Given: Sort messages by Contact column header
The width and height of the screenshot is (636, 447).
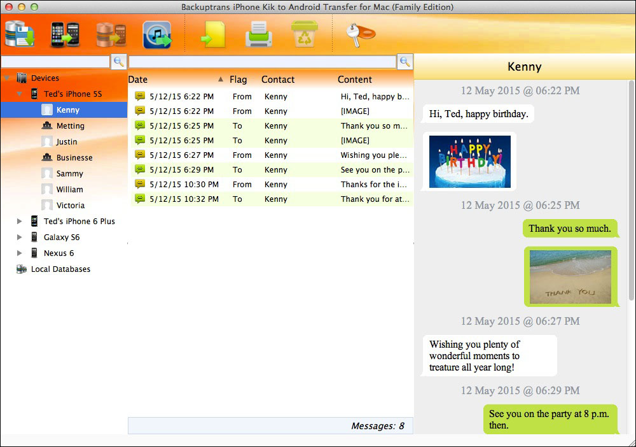Looking at the screenshot, I should coord(278,80).
